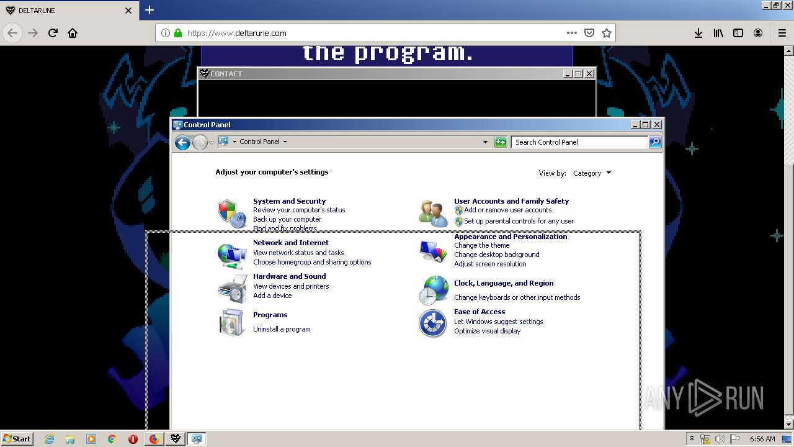Screen dimensions: 794x447
Task: Click Add a device link
Action: click(x=272, y=296)
